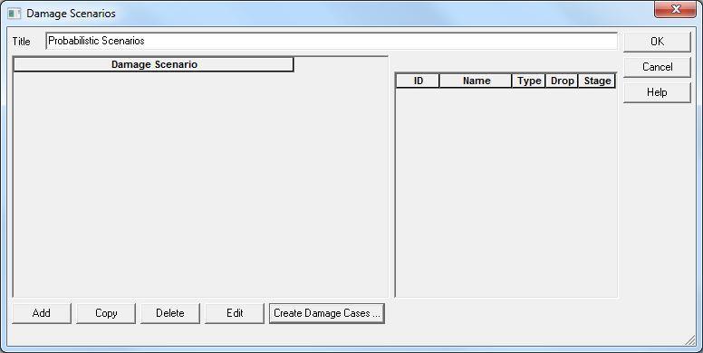Cancel the Damage Scenarios dialog
The image size is (703, 353).
click(x=657, y=67)
